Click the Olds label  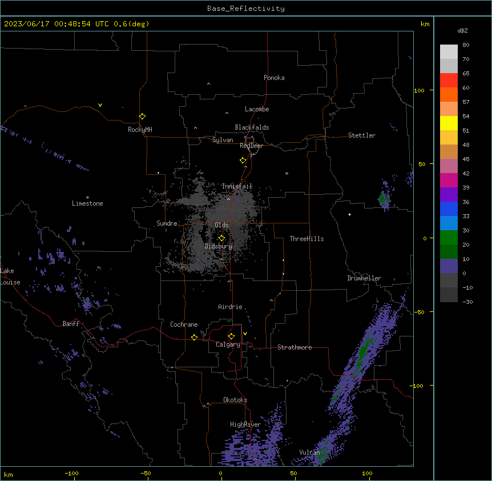coord(221,225)
